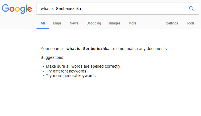Click the bullet before "Try different keywords"
Screen dimensions: 201x116
[43, 71]
